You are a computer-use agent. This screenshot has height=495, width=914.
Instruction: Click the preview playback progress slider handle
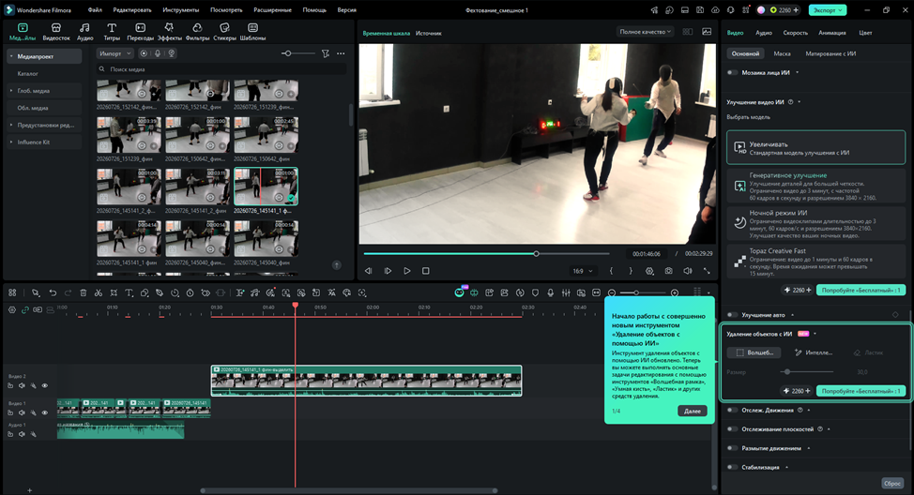click(x=536, y=254)
